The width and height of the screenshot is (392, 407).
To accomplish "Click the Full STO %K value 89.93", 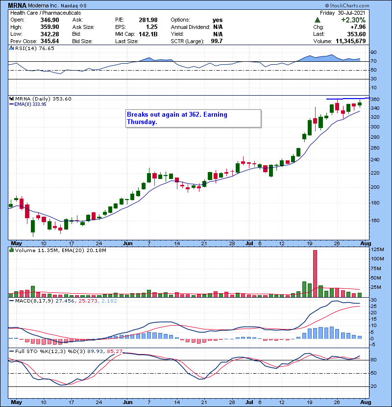I will click(x=95, y=351).
